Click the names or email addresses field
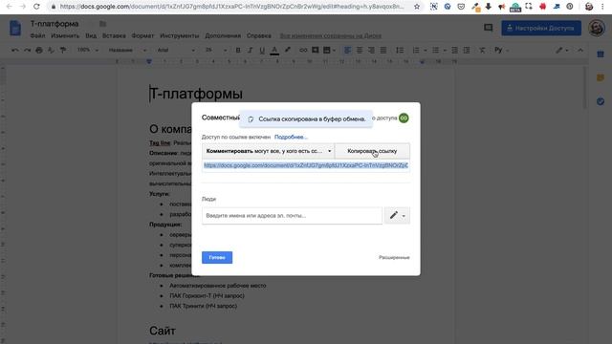Image resolution: width=612 pixels, height=344 pixels. [292, 216]
